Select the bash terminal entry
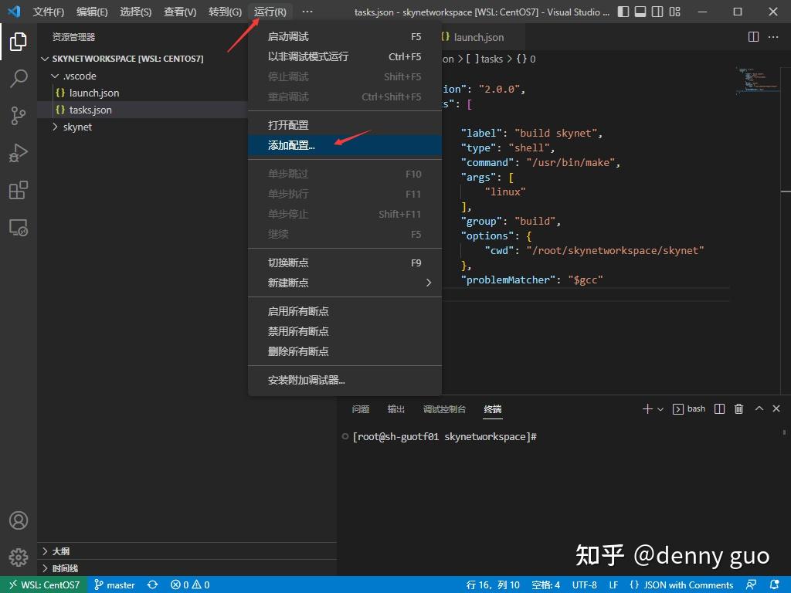The image size is (791, 593). click(x=689, y=409)
